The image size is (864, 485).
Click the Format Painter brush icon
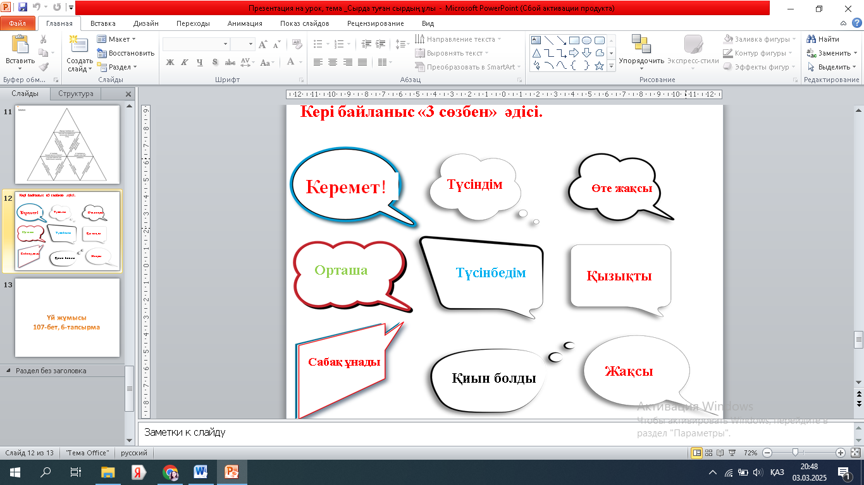click(44, 67)
